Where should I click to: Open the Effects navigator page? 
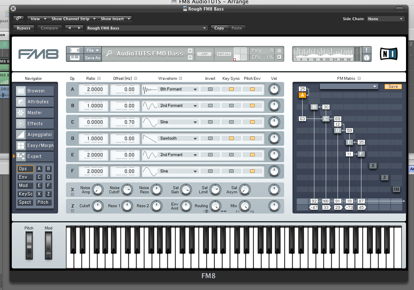[x=35, y=124]
